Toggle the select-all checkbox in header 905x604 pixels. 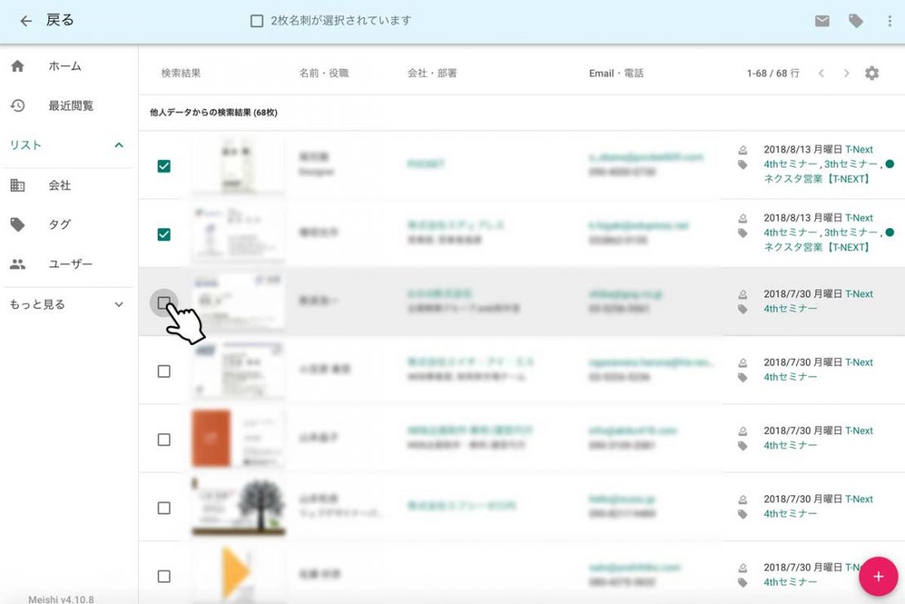click(256, 21)
